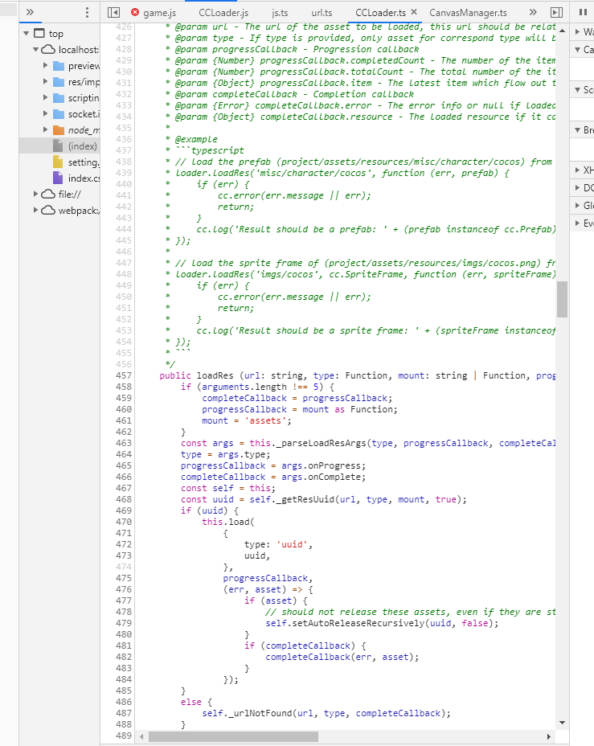The width and height of the screenshot is (594, 746).
Task: Close the CCLoader.ts tab
Action: 414,12
